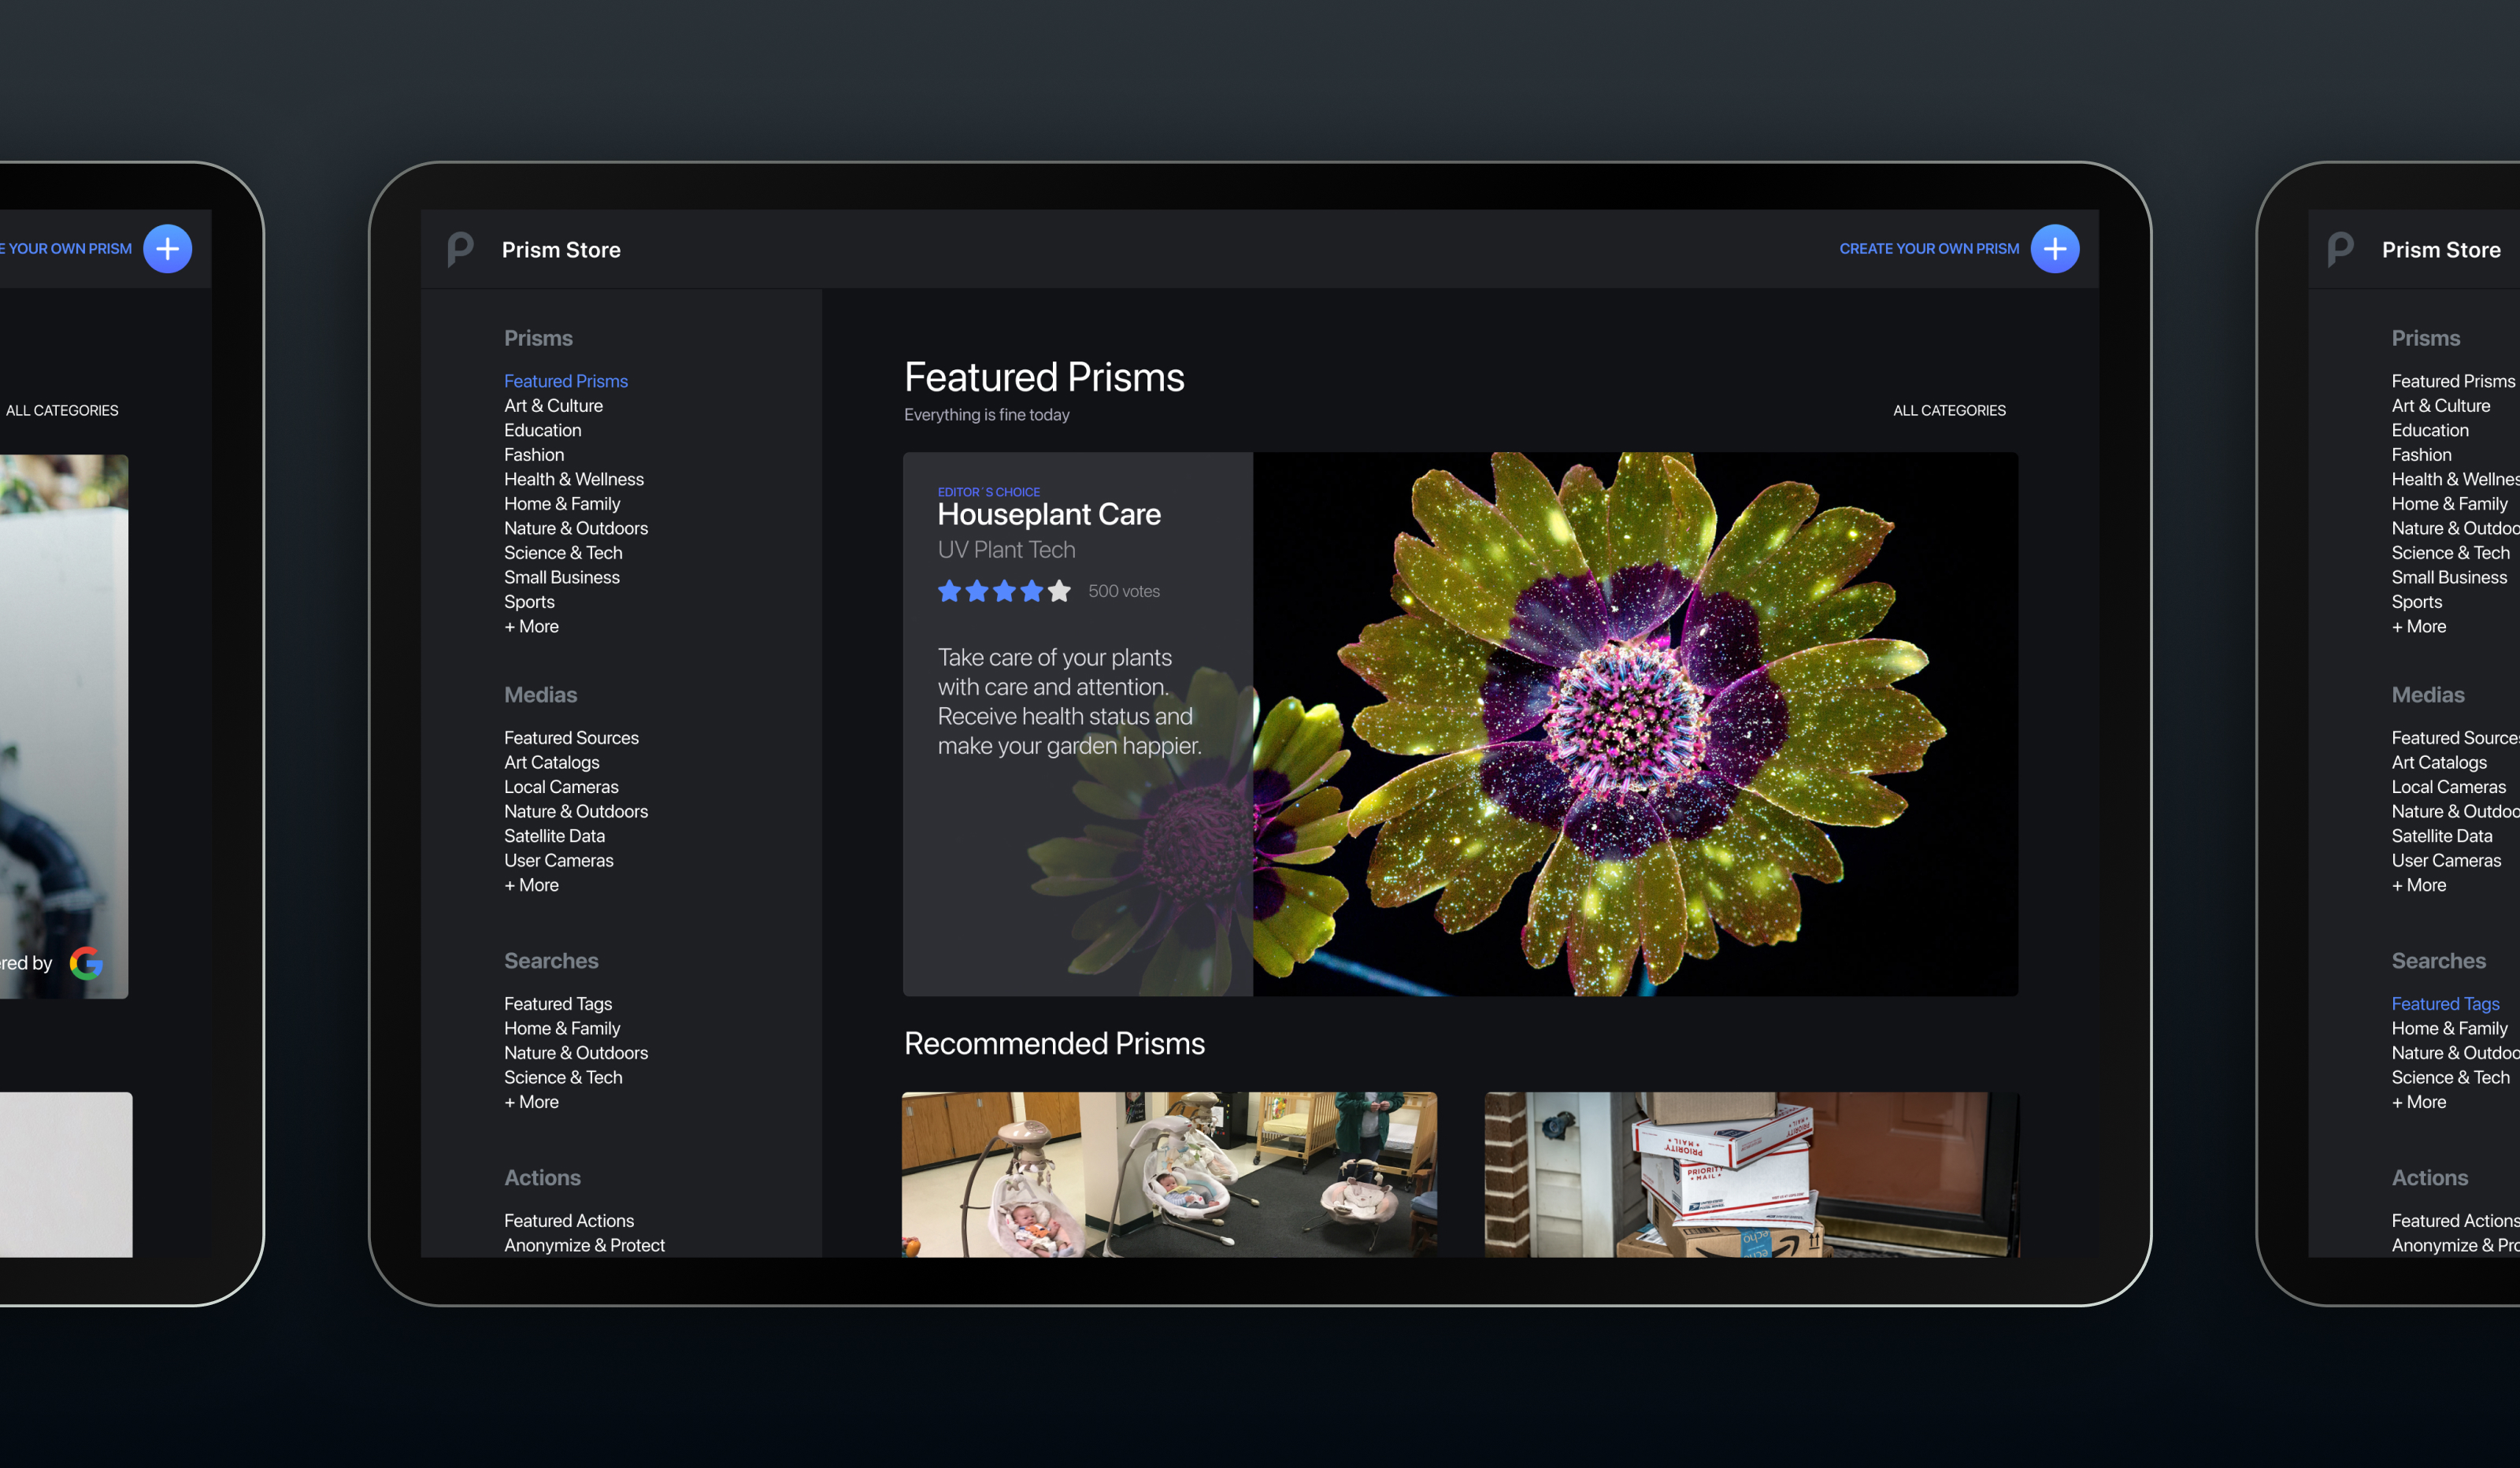
Task: Select User Cameras in right window sidebar
Action: pos(2446,860)
